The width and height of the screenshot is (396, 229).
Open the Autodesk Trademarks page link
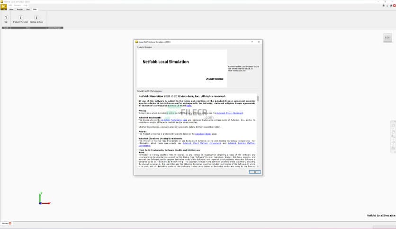coord(174,120)
